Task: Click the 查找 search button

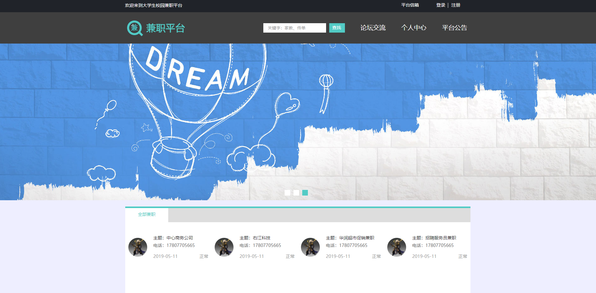Action: [337, 28]
